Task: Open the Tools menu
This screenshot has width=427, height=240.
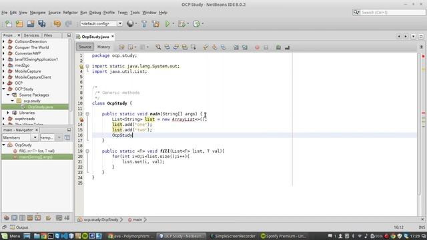Action: tap(135, 13)
